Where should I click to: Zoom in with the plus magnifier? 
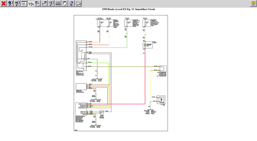10,3
